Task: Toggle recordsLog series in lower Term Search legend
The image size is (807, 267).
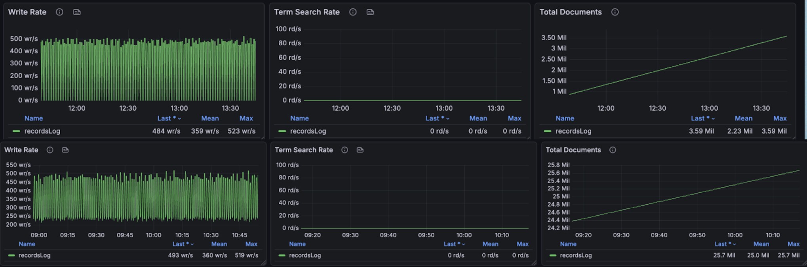Action: [x=305, y=256]
